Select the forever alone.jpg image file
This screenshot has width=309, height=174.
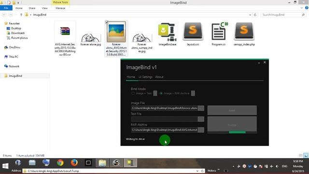[91, 40]
